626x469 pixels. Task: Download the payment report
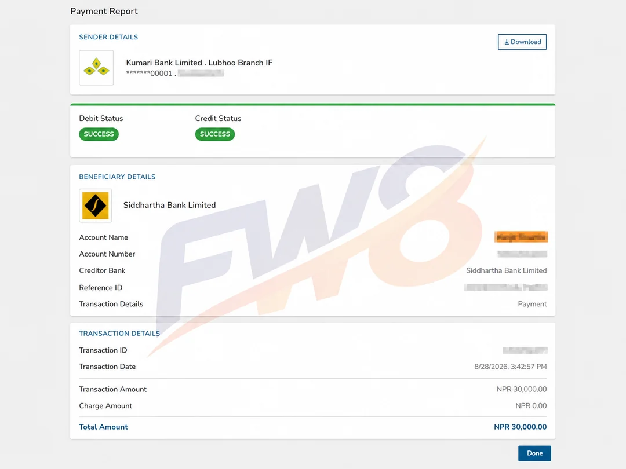(x=522, y=42)
